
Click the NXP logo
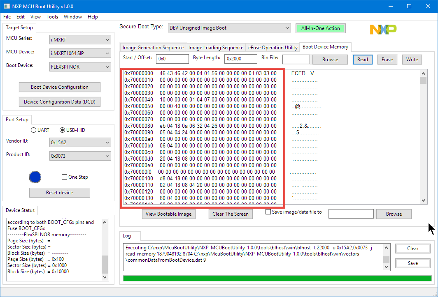383,29
